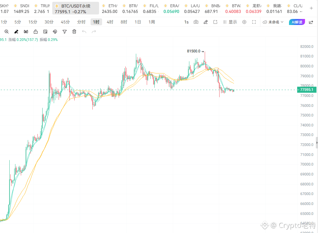
Task: Open the filter funnel icon
Action: pyautogui.click(x=65, y=32)
